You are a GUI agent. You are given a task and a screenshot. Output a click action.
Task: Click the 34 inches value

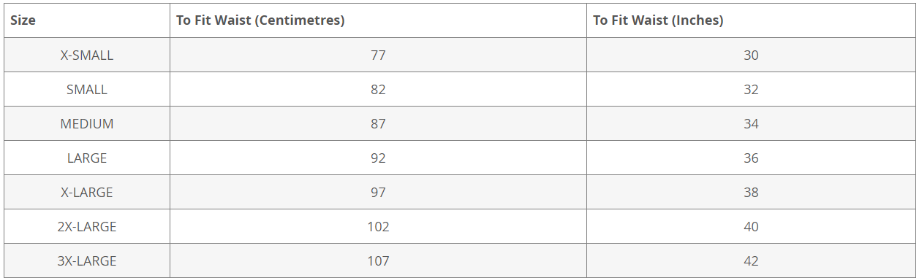click(x=751, y=123)
